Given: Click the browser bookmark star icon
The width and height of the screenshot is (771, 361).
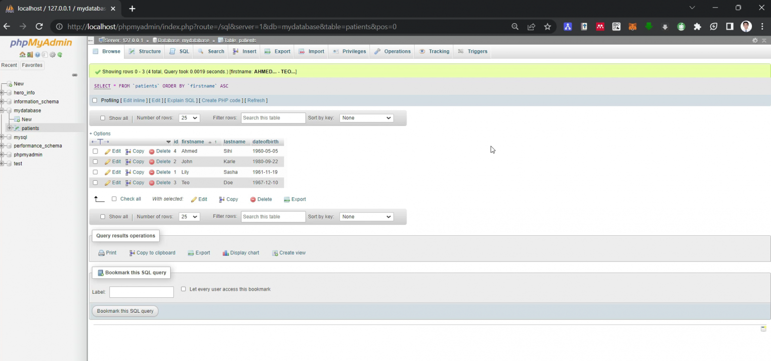Looking at the screenshot, I should point(547,27).
